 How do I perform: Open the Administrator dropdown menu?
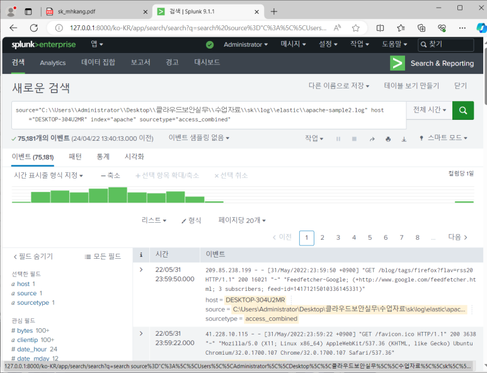point(246,44)
